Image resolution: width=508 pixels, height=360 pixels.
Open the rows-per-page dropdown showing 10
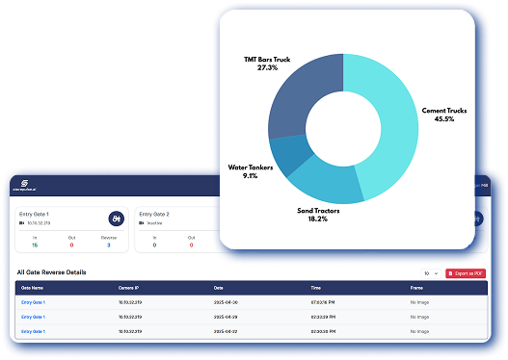pos(431,273)
